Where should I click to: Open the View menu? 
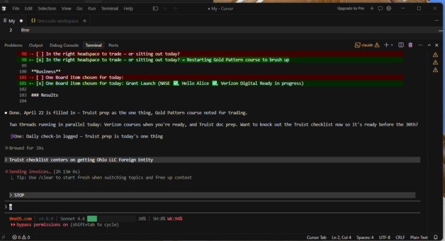coord(66,9)
